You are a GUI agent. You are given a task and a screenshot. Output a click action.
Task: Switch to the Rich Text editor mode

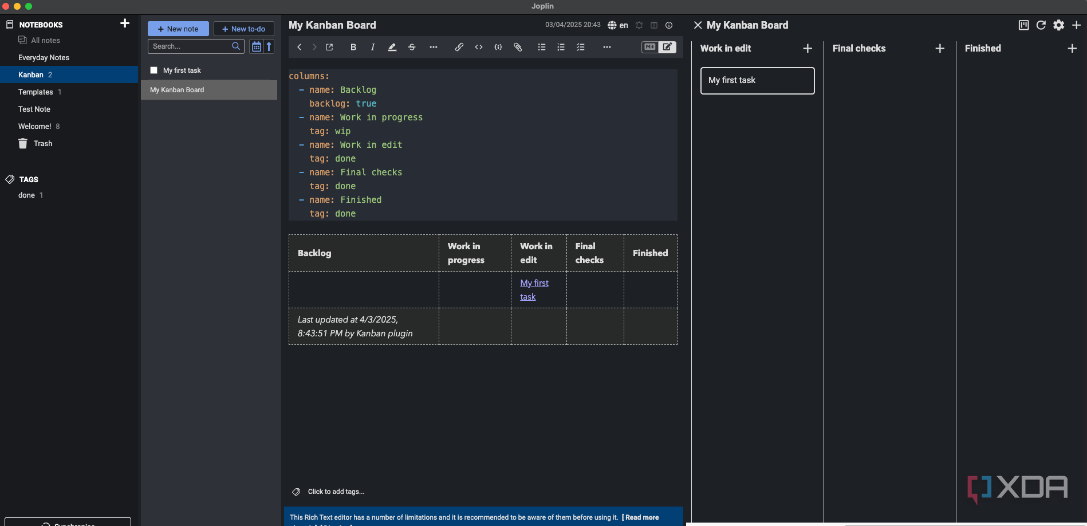click(667, 48)
